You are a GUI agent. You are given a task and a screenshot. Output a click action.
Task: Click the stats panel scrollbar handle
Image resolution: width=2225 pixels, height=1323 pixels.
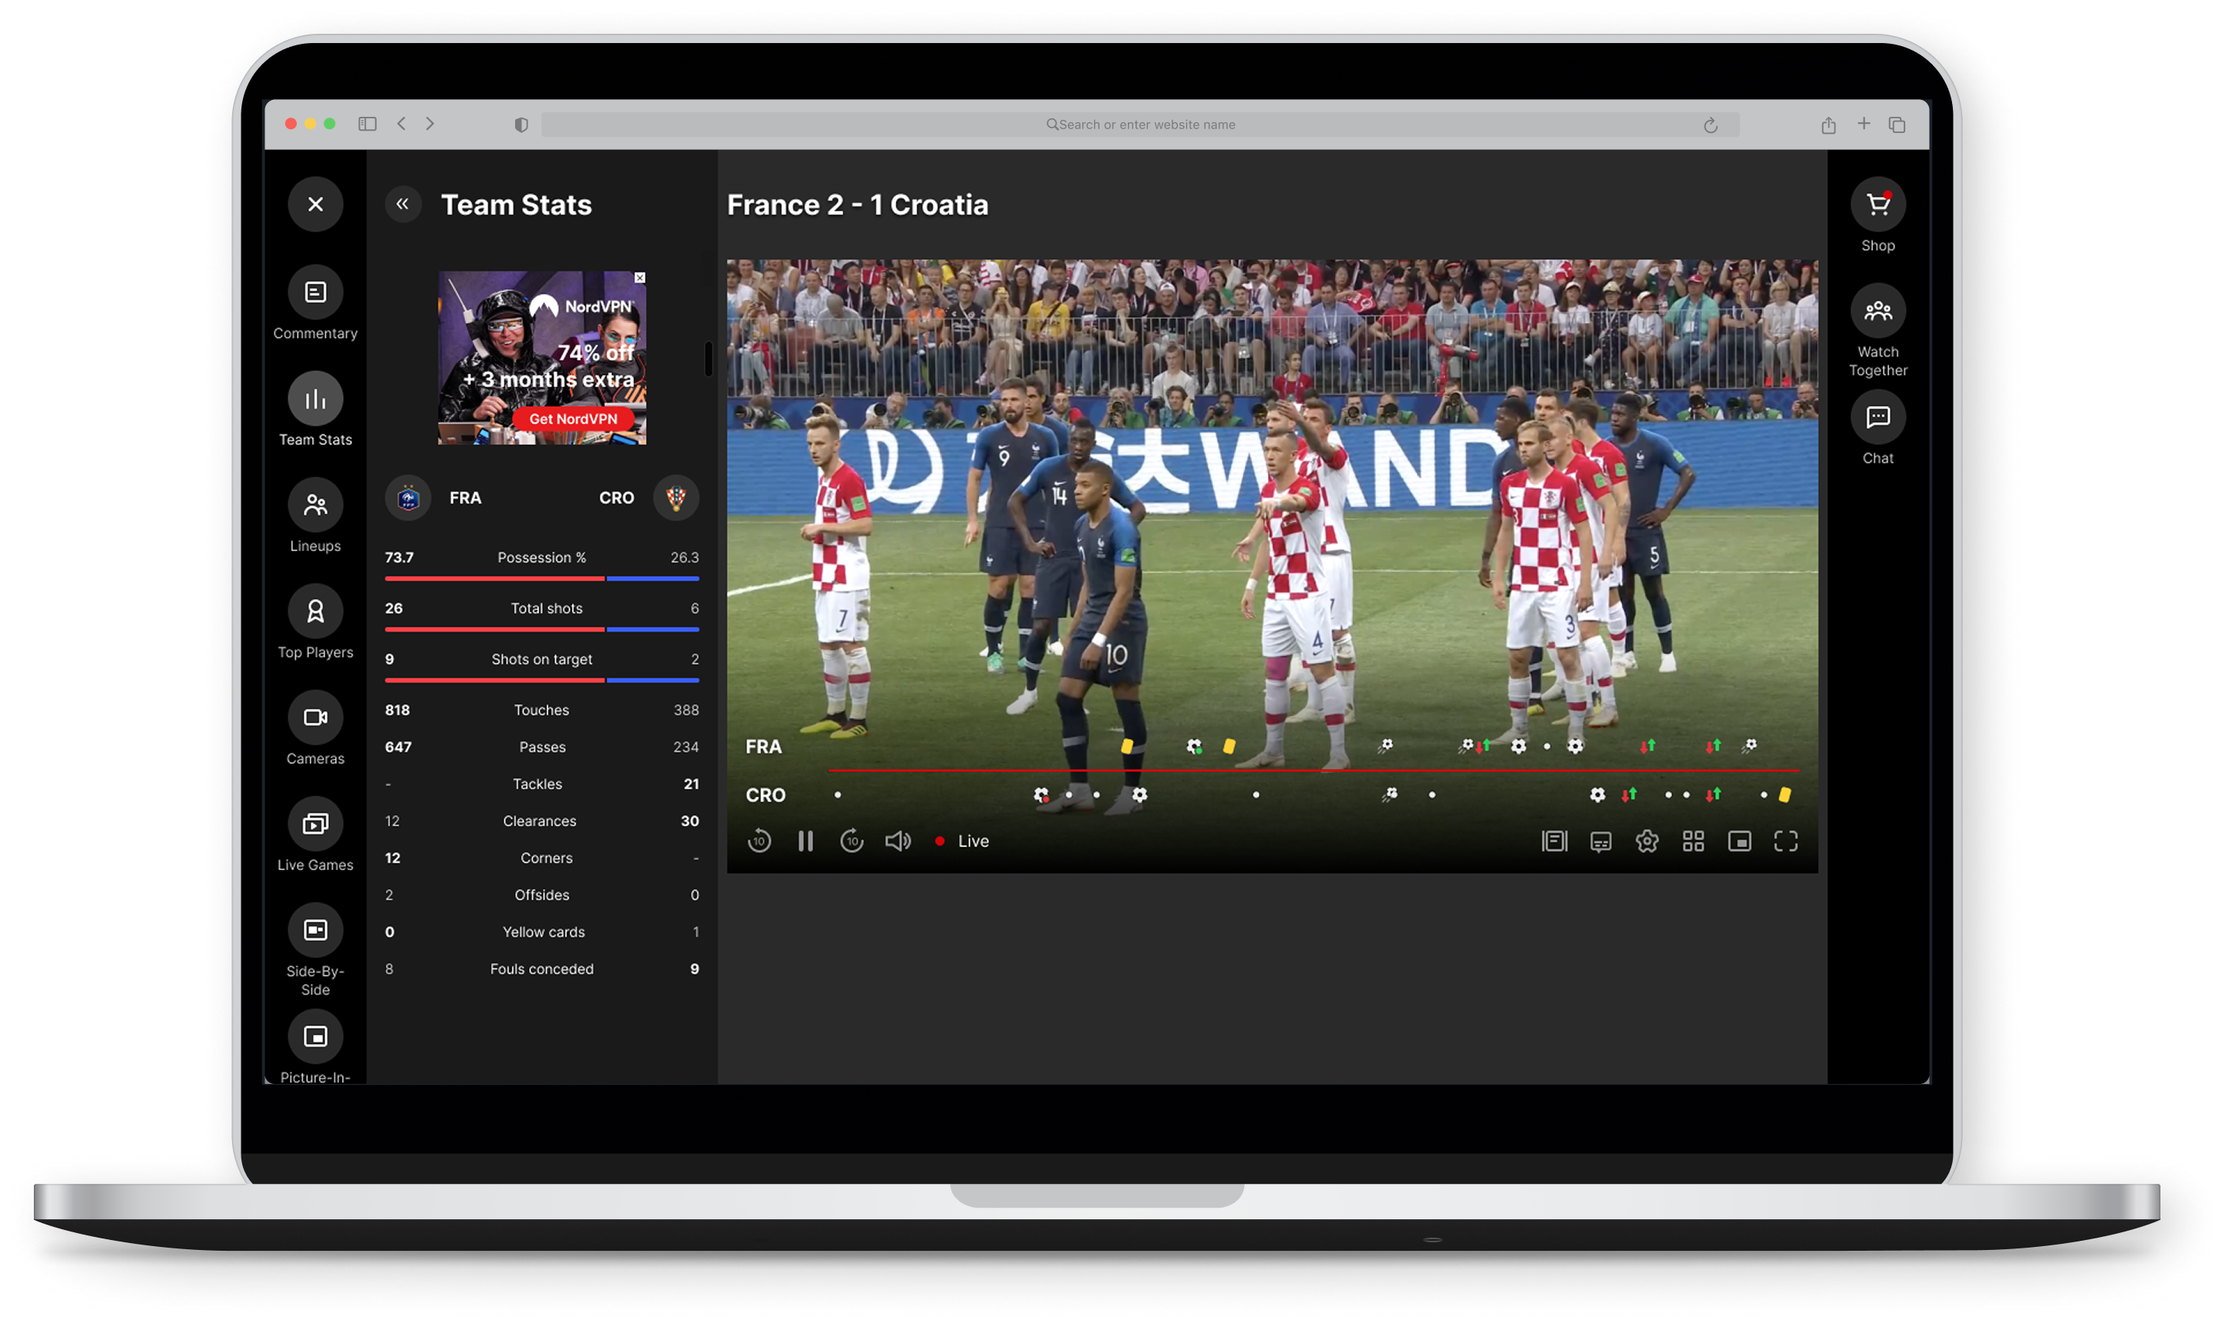click(709, 358)
